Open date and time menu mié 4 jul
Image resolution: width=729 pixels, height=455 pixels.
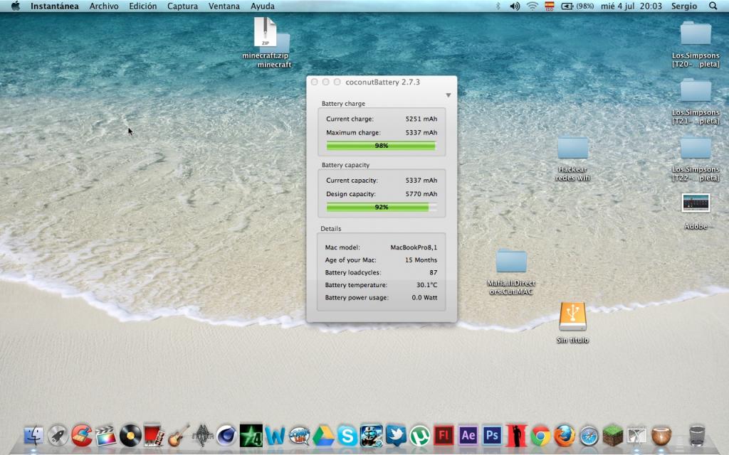pos(631,6)
